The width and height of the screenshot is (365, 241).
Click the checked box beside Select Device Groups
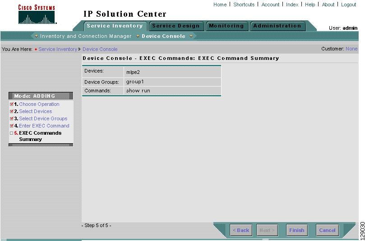click(12, 118)
